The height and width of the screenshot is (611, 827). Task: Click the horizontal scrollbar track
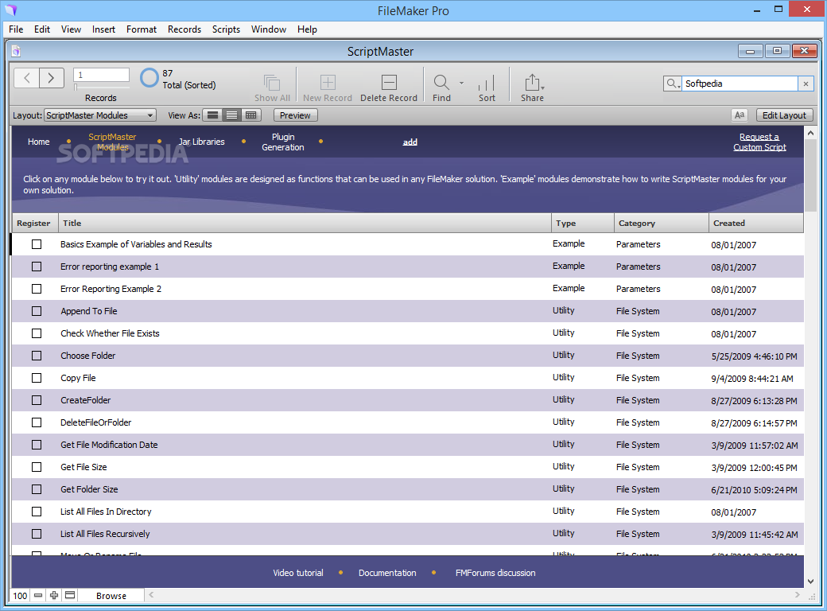[x=473, y=594]
